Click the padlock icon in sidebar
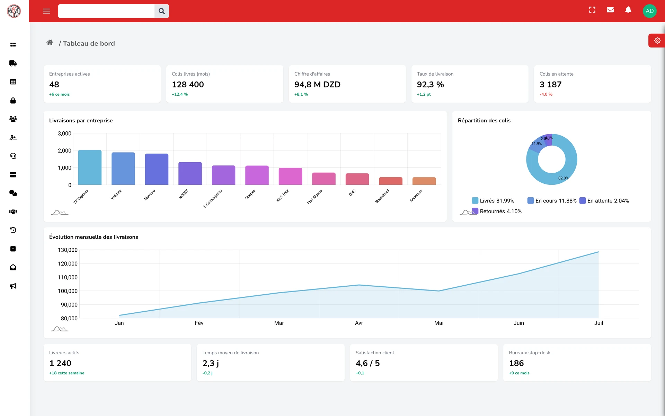The height and width of the screenshot is (416, 665). [13, 101]
